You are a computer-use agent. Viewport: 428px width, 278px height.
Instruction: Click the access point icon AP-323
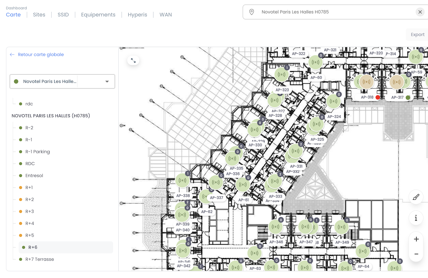(x=282, y=74)
